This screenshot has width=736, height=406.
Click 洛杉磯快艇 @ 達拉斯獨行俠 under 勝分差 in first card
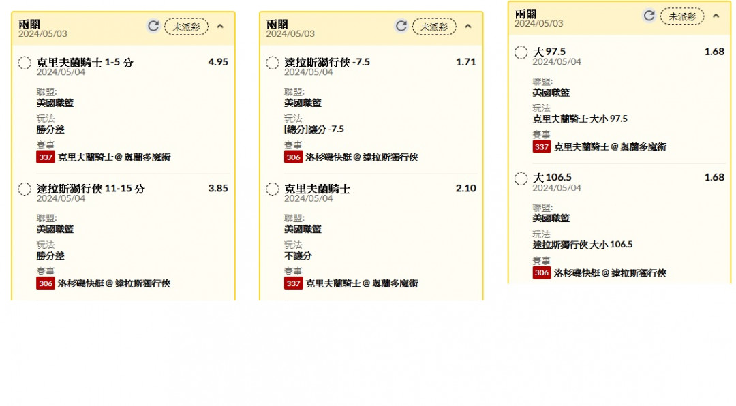[x=114, y=283]
